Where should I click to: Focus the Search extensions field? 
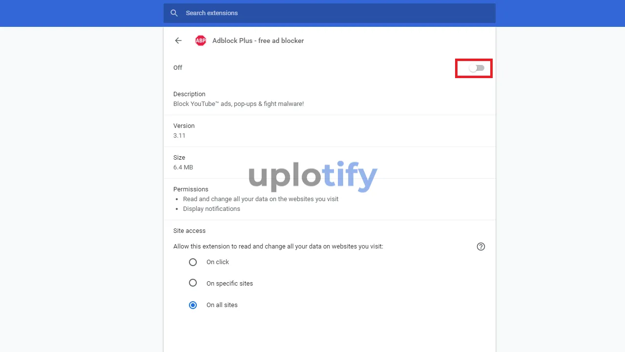tap(330, 13)
